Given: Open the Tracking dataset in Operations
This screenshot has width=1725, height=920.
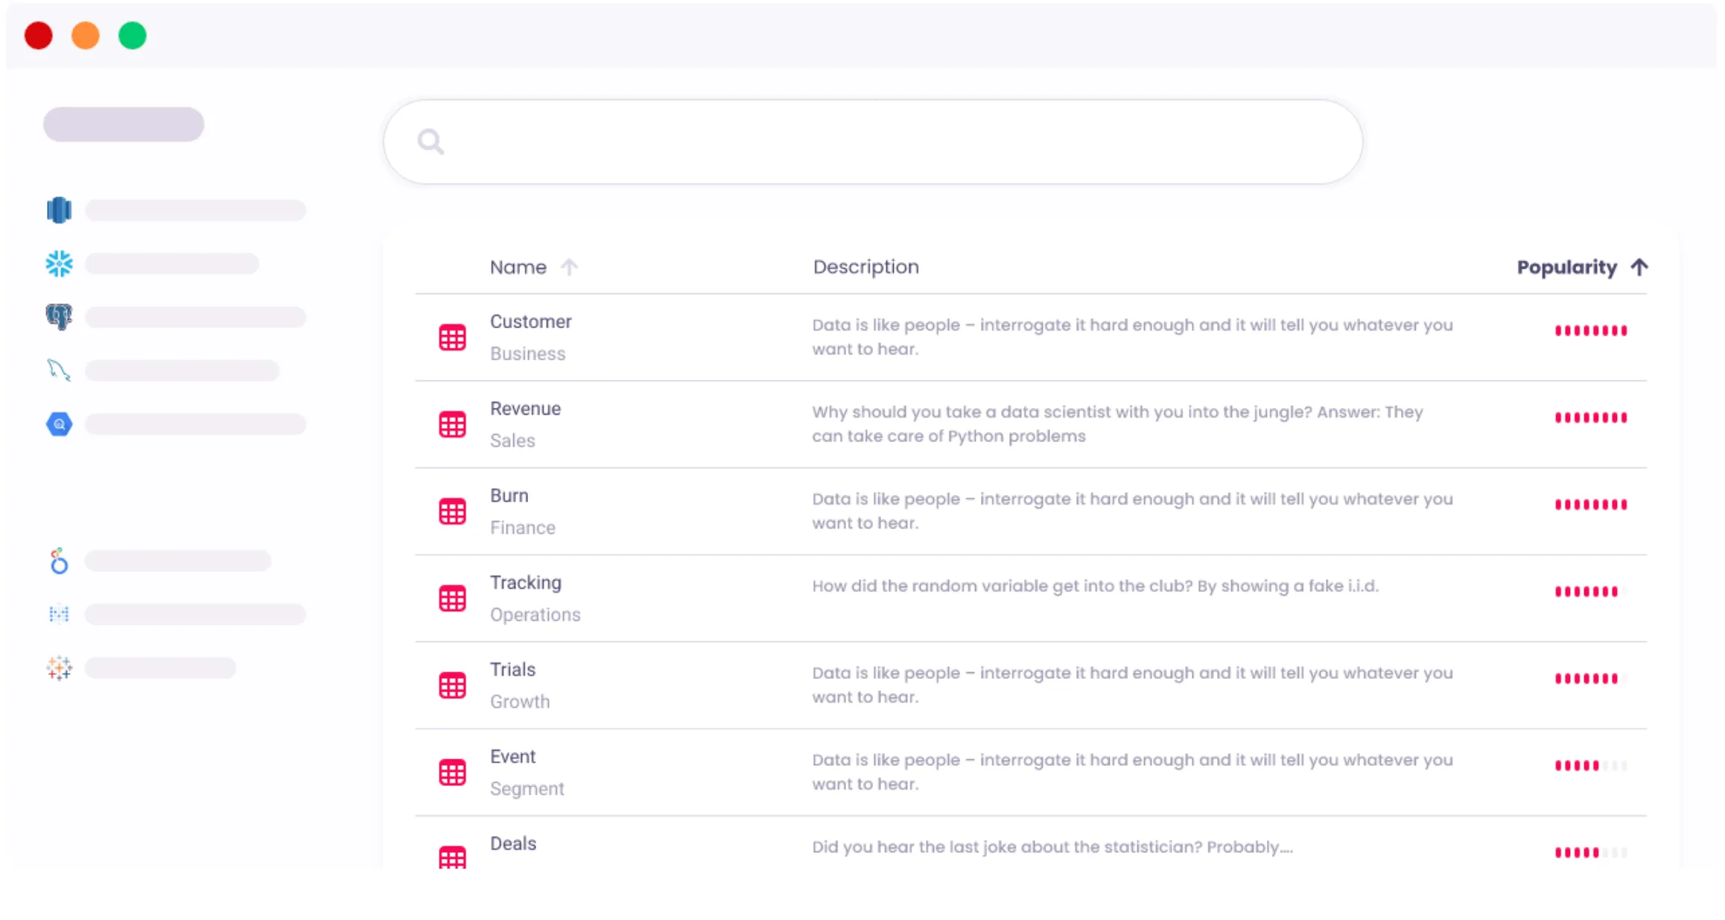Looking at the screenshot, I should click(x=526, y=583).
